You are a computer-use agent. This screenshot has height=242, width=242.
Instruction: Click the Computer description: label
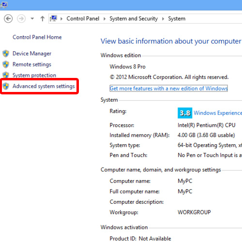coord(136,202)
